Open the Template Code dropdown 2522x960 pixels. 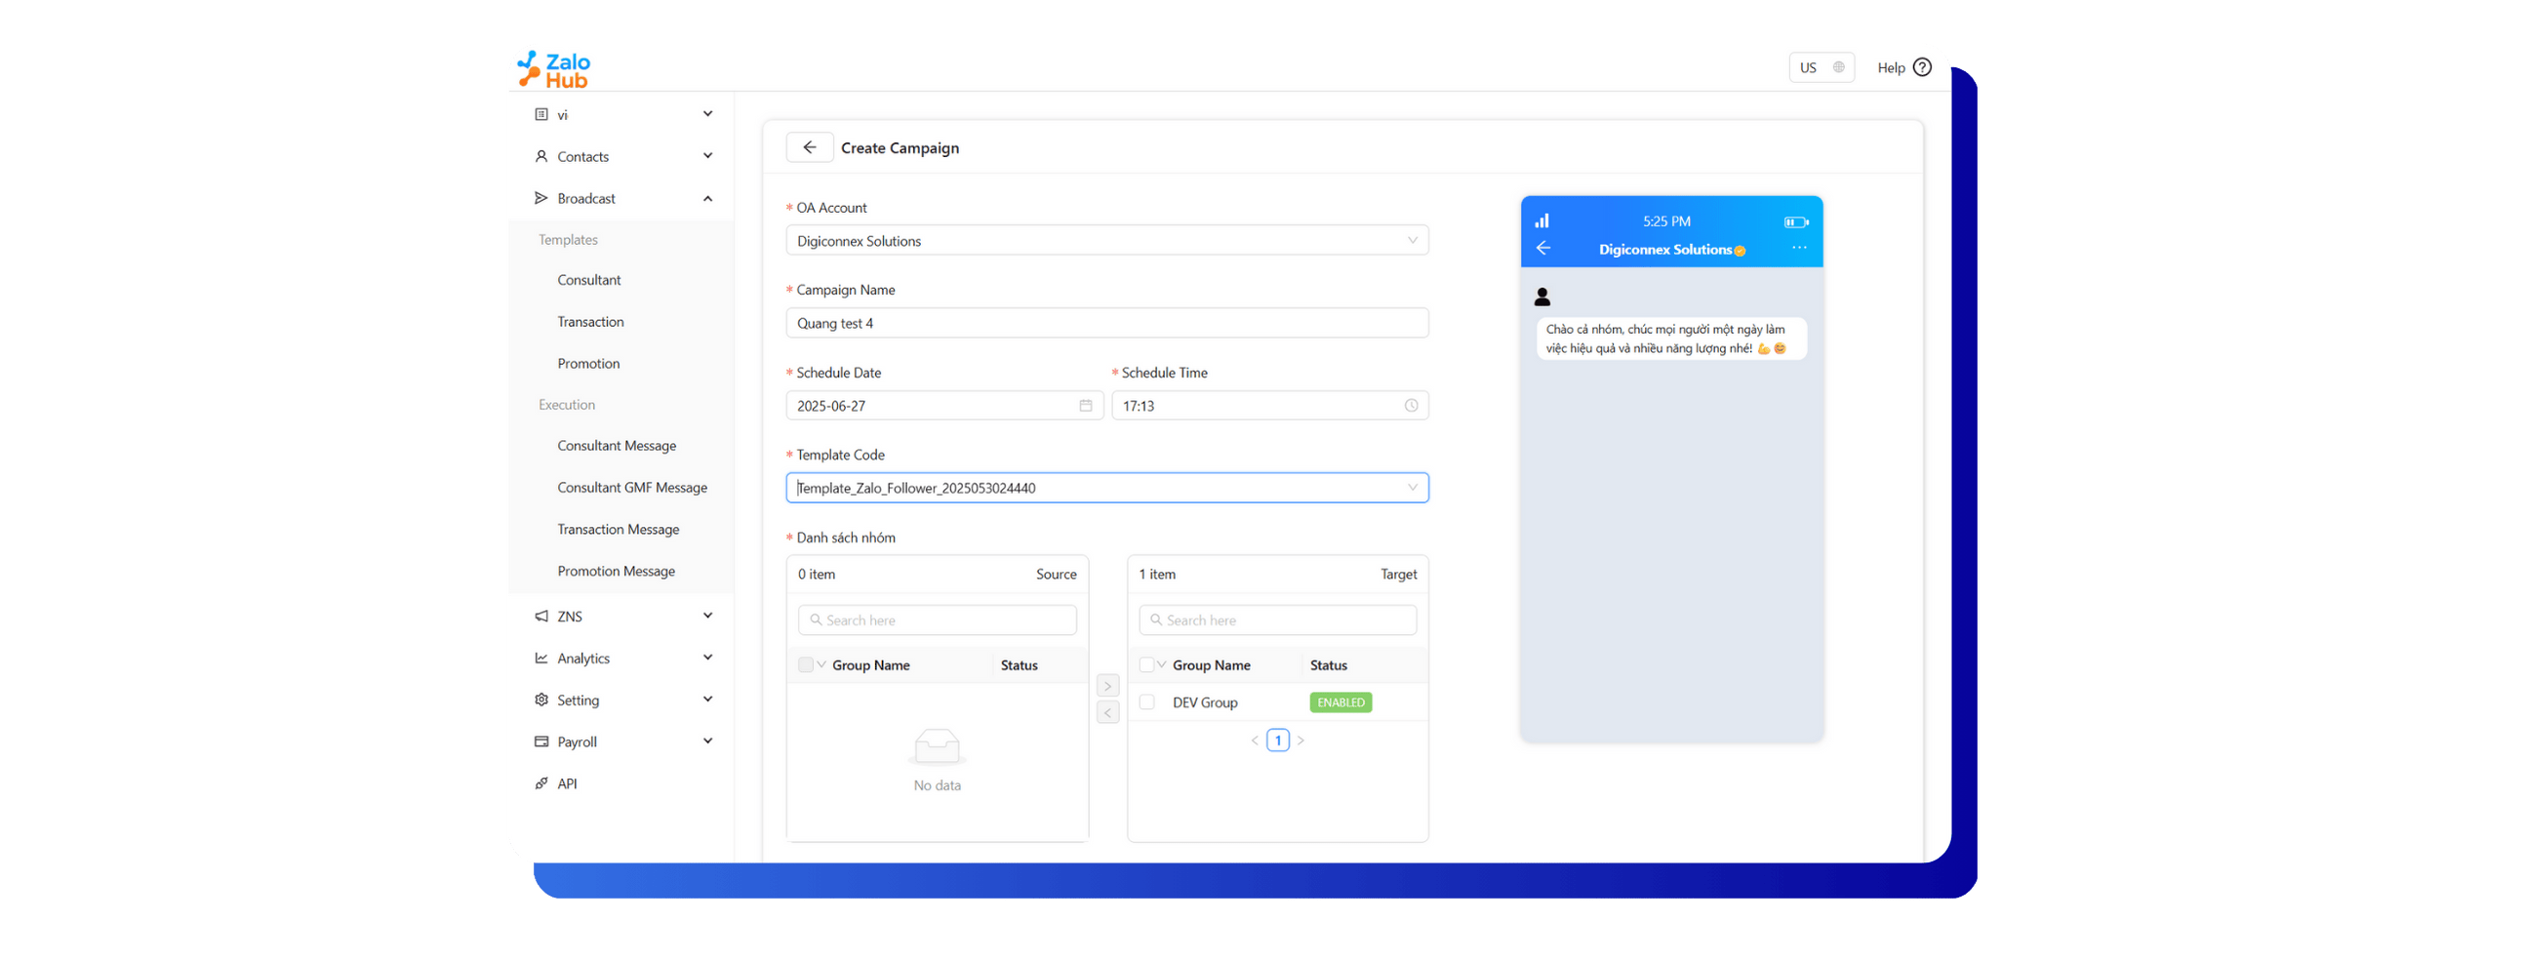tap(1106, 489)
